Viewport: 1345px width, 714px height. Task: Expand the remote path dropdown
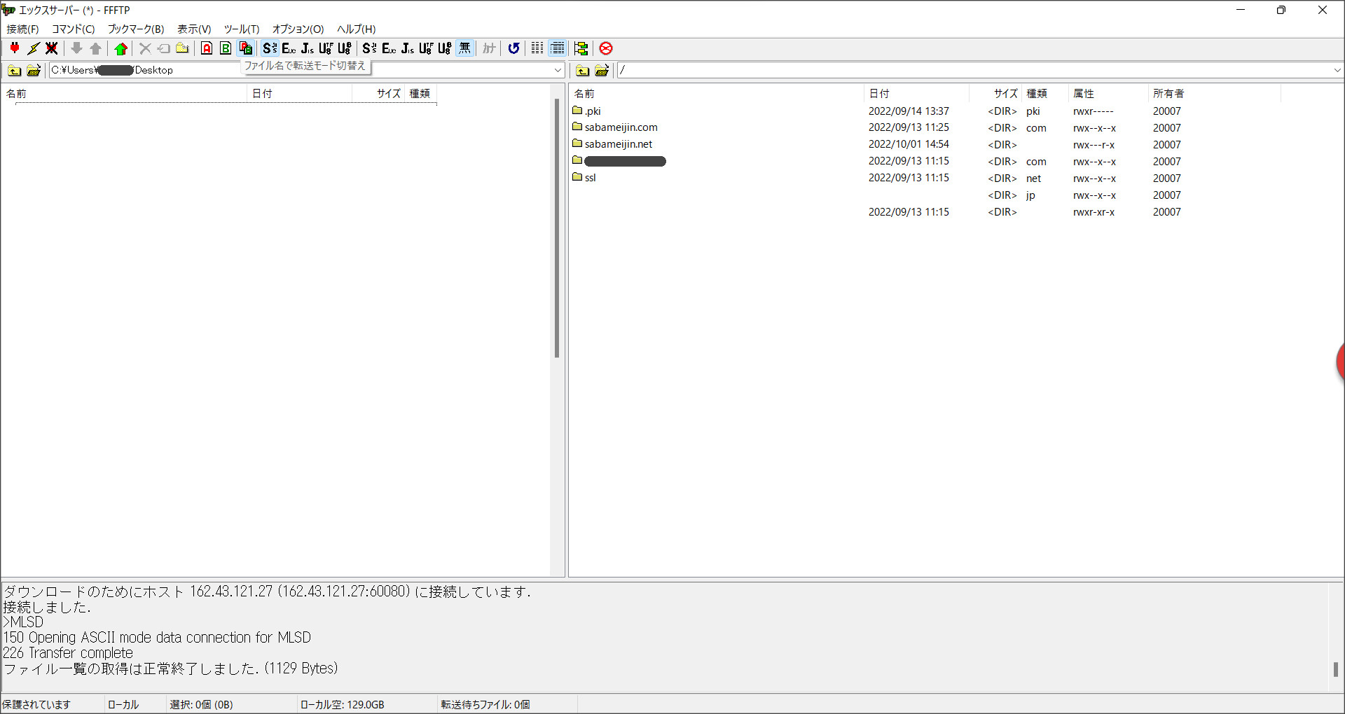(x=1337, y=70)
